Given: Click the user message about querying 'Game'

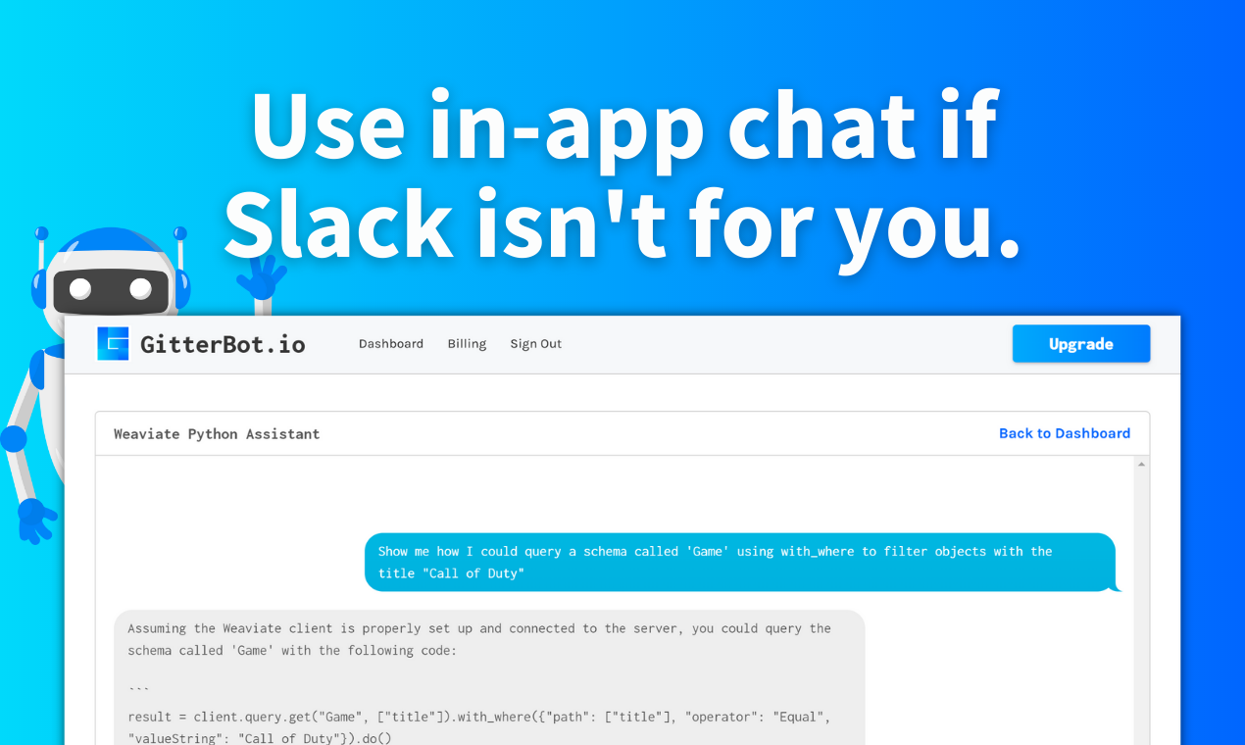Looking at the screenshot, I should (x=742, y=563).
